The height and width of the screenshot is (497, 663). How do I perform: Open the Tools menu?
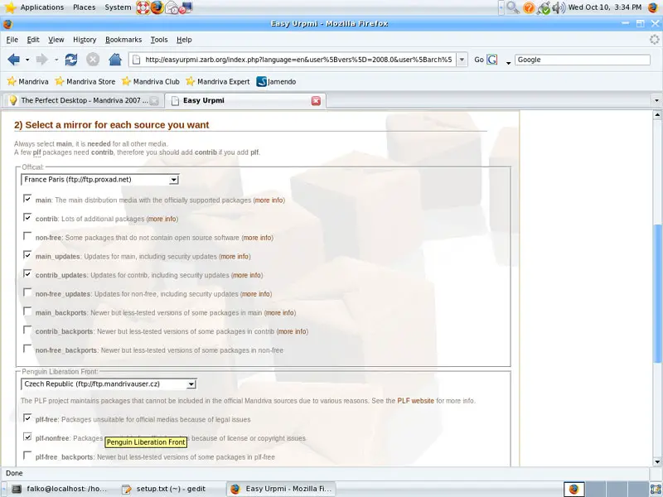(159, 40)
